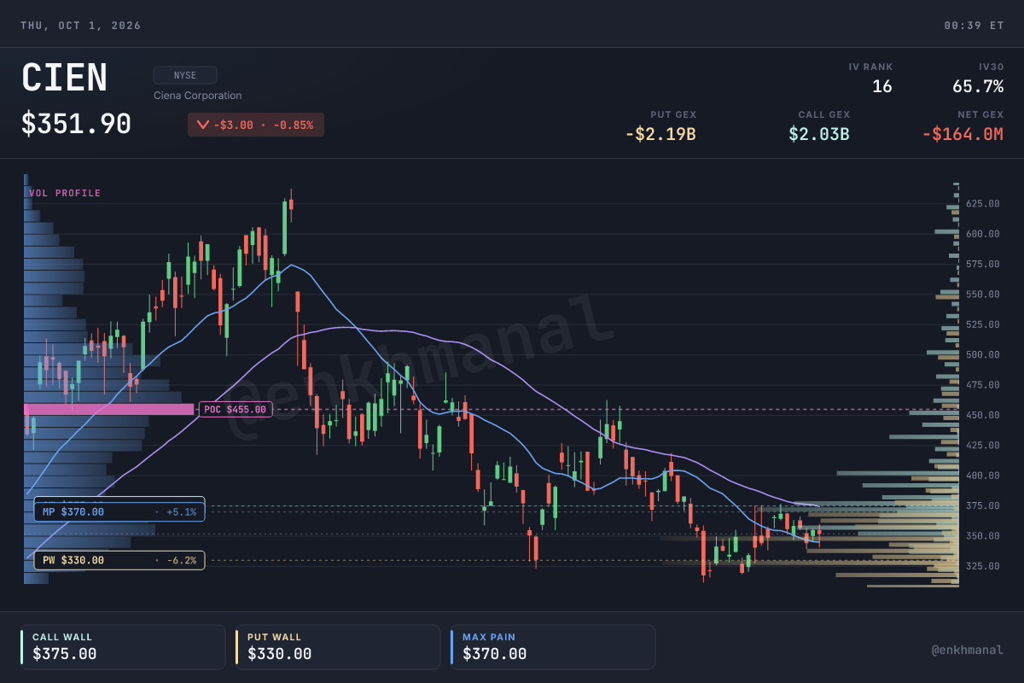Screen dimensions: 1024x683
Task: Click the PW $330.00 level marker
Action: (119, 560)
